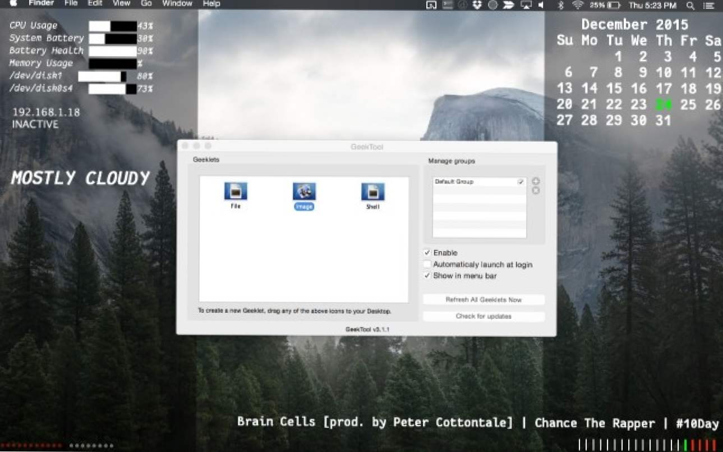The height and width of the screenshot is (452, 723).
Task: Click INACTIVE status text
Action: (35, 124)
